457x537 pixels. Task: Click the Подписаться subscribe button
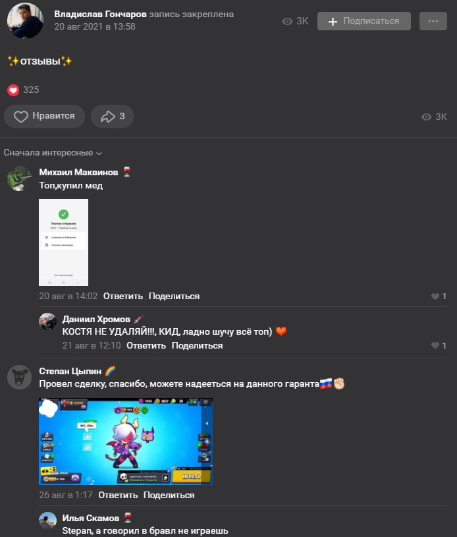coord(364,21)
